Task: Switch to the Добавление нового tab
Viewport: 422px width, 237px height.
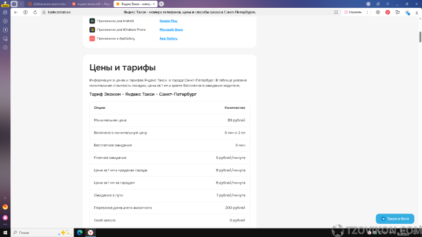Action: (x=47, y=4)
